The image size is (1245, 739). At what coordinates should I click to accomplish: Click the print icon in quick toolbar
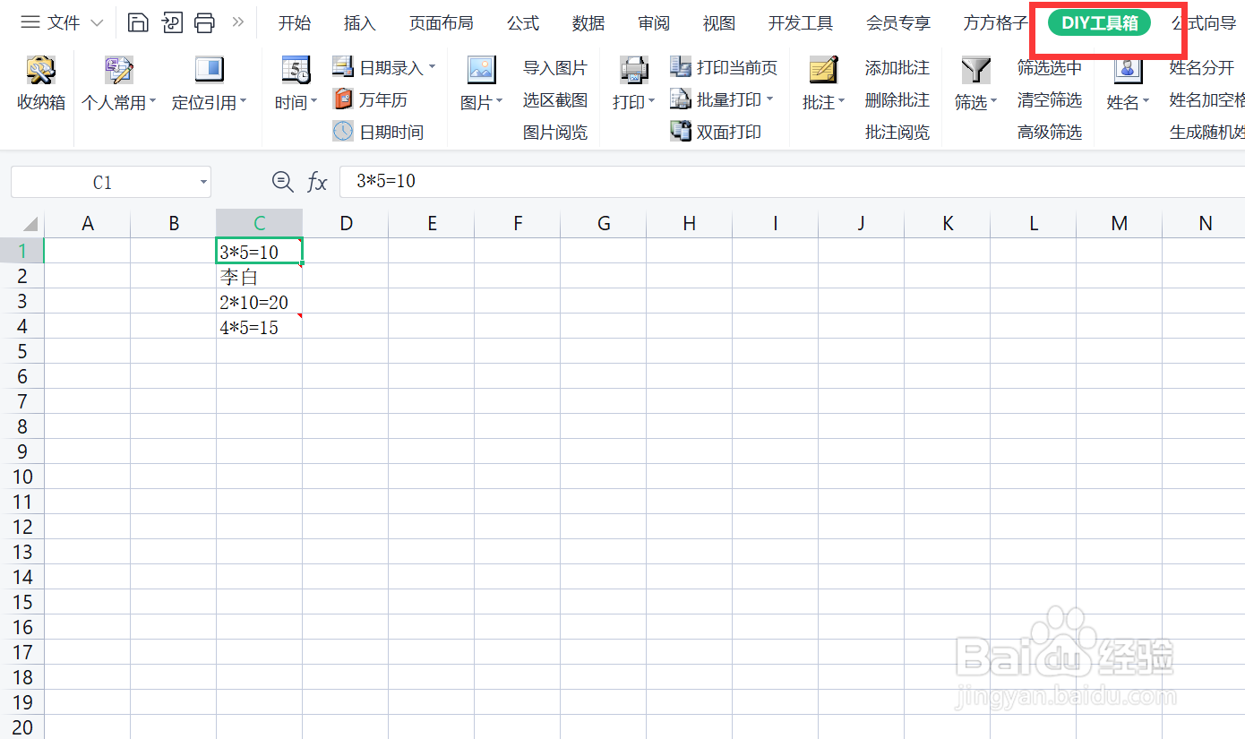(205, 22)
